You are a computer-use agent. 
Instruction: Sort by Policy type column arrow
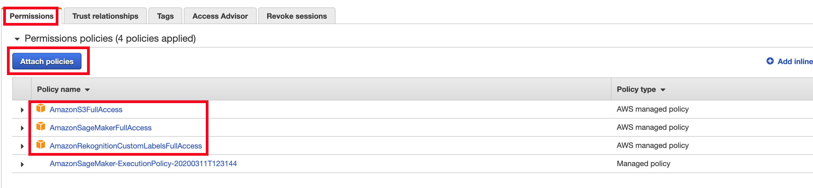[663, 90]
